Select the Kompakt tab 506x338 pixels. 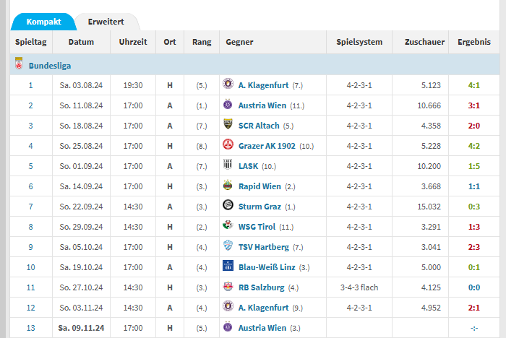coord(42,22)
